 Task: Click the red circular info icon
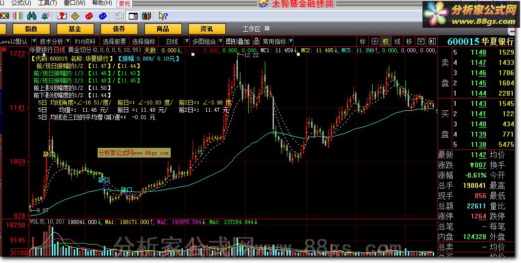89,16
